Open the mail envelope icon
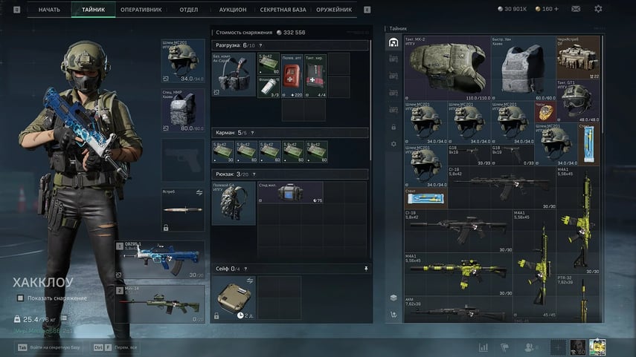Image resolution: width=636 pixels, height=357 pixels. point(576,9)
